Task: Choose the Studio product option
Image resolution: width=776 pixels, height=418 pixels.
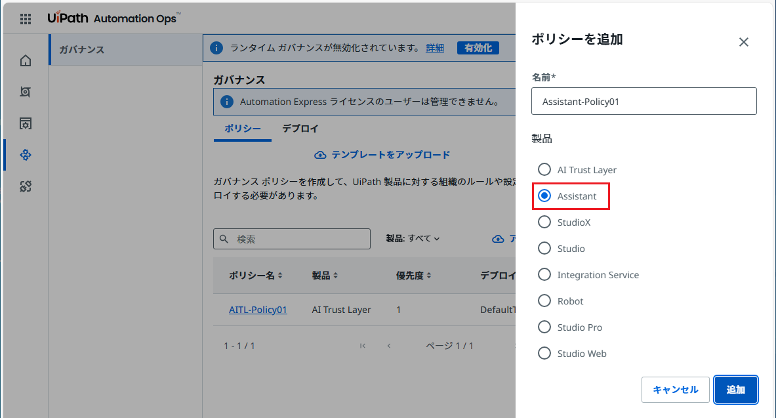Action: point(544,248)
